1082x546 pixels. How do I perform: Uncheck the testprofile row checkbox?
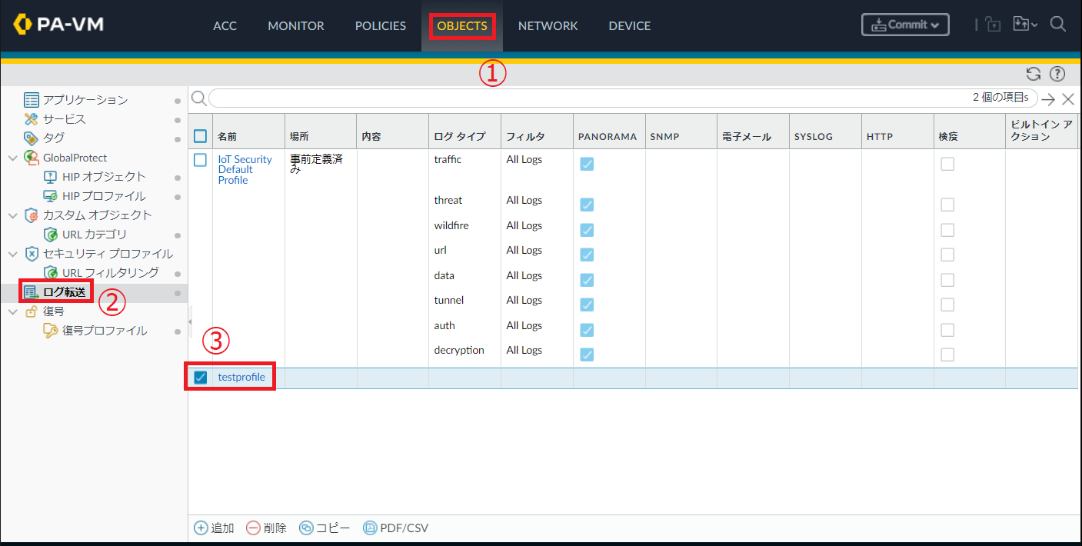[x=201, y=377]
